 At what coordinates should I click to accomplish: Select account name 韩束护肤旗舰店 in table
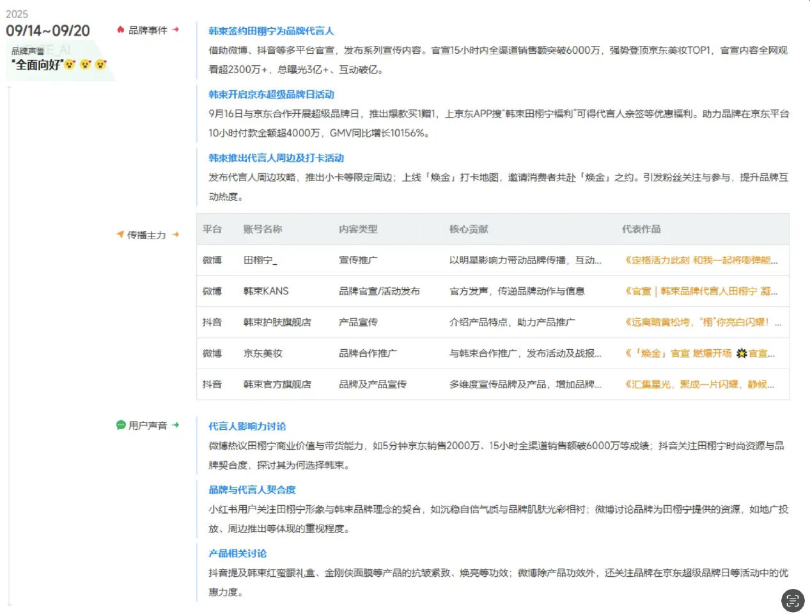[x=277, y=322]
